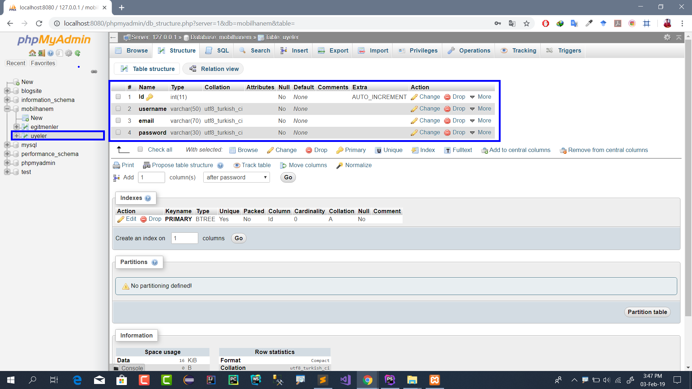This screenshot has height=389, width=692.
Task: Click Edit link for PRIMARY index
Action: tap(127, 219)
